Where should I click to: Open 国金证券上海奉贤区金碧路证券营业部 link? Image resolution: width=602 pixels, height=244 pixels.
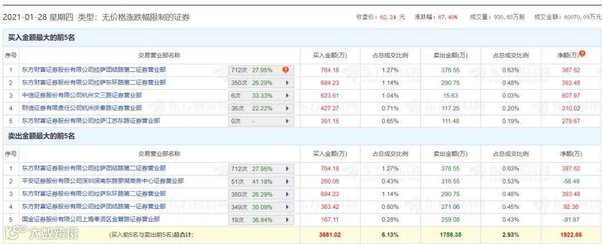(91, 219)
